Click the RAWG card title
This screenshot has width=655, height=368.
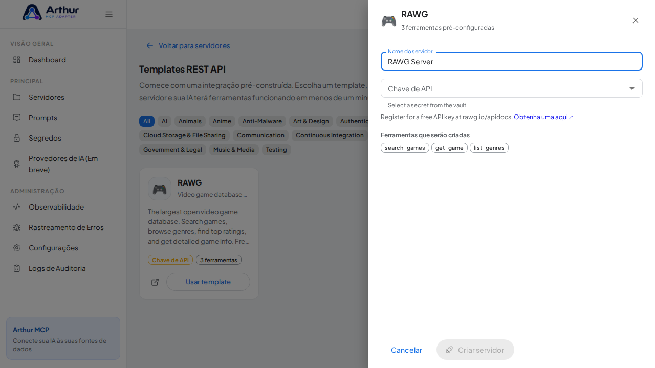click(x=190, y=182)
